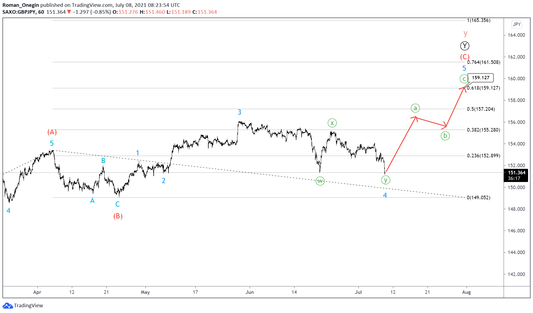The image size is (533, 313).
Task: Click the SAXO:GBPJPY symbol title
Action: click(19, 12)
